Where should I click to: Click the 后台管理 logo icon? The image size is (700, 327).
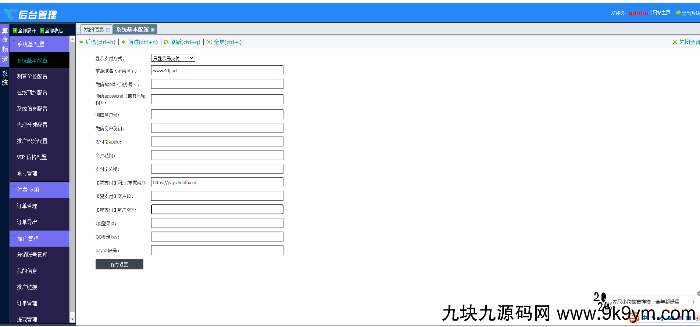point(10,14)
